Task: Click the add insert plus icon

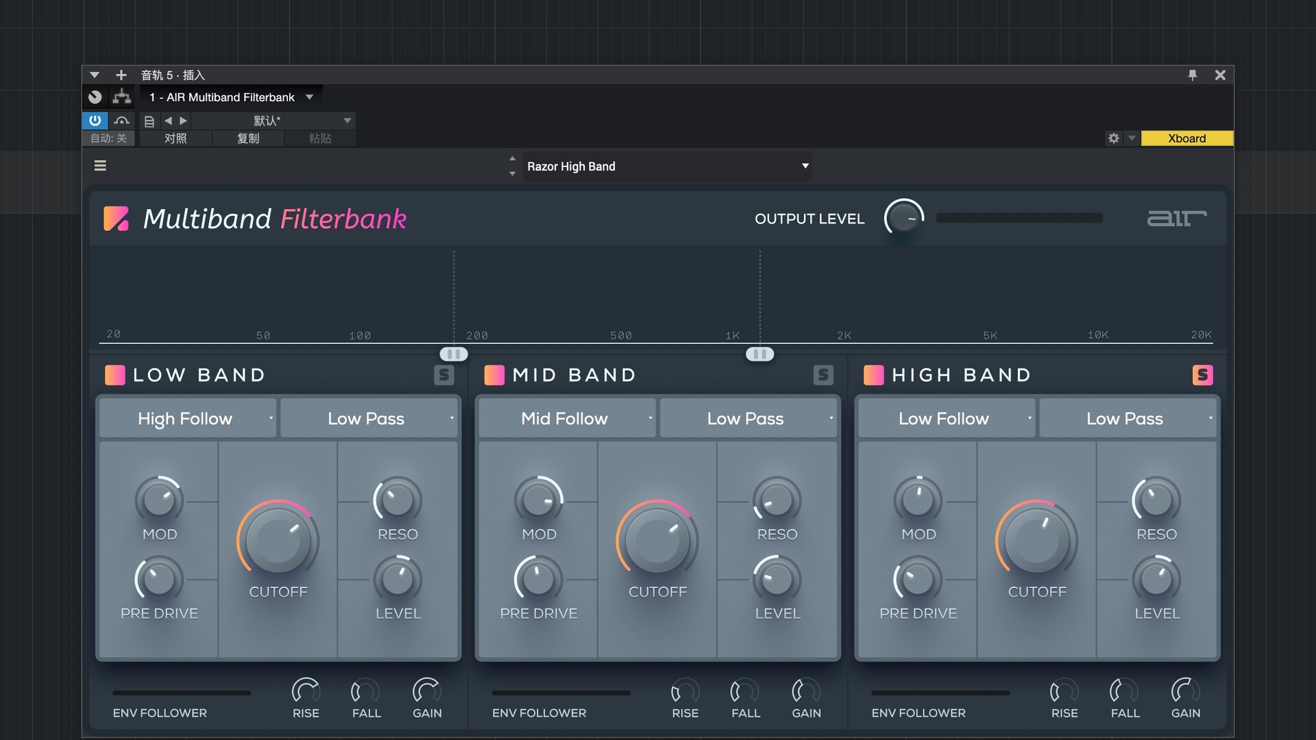Action: (121, 75)
